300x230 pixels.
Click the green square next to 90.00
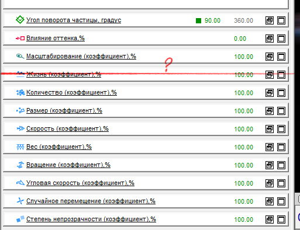(x=198, y=20)
